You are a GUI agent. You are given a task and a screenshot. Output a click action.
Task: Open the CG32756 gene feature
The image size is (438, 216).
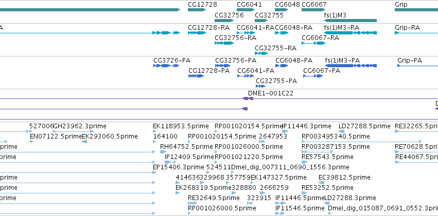224,21
